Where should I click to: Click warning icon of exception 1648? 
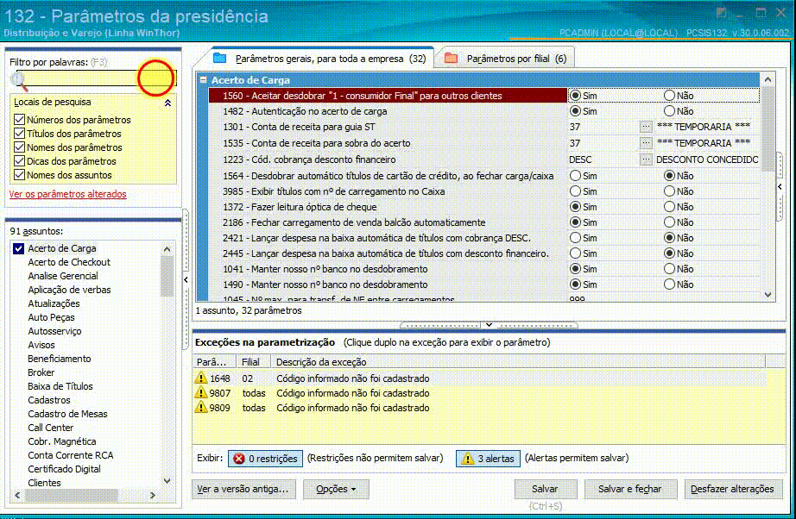[x=201, y=378]
